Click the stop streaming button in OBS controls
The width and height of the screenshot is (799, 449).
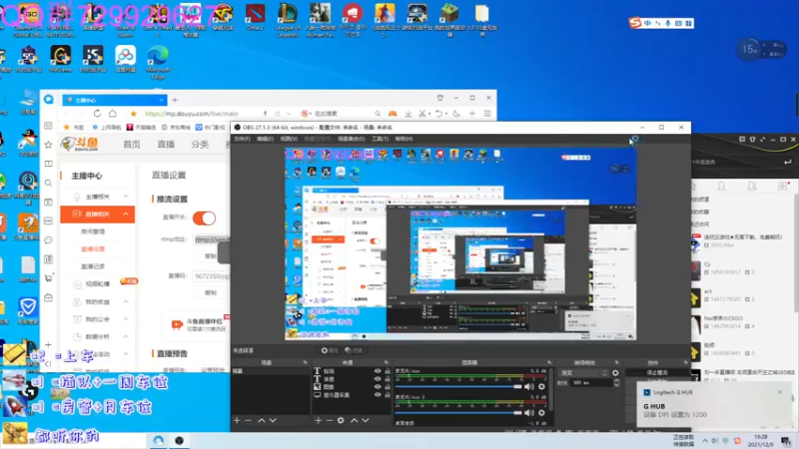point(657,372)
